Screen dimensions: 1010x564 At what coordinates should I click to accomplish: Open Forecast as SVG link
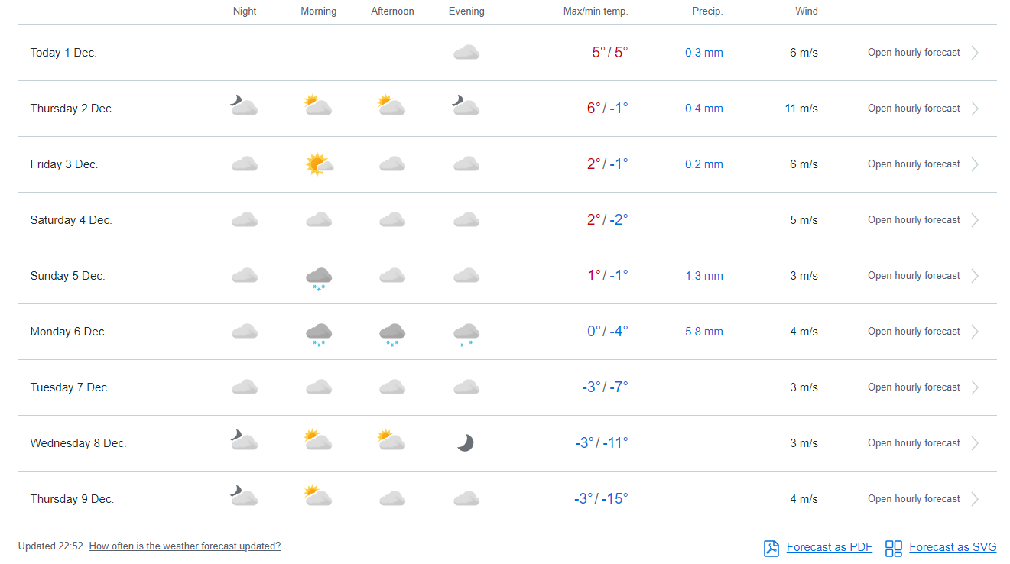[953, 547]
